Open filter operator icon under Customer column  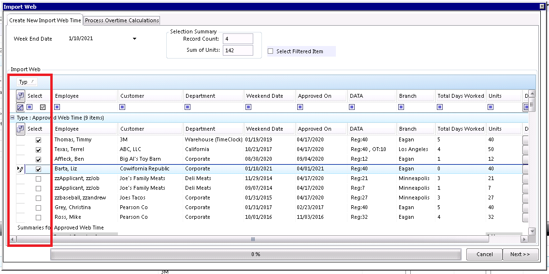click(x=123, y=107)
